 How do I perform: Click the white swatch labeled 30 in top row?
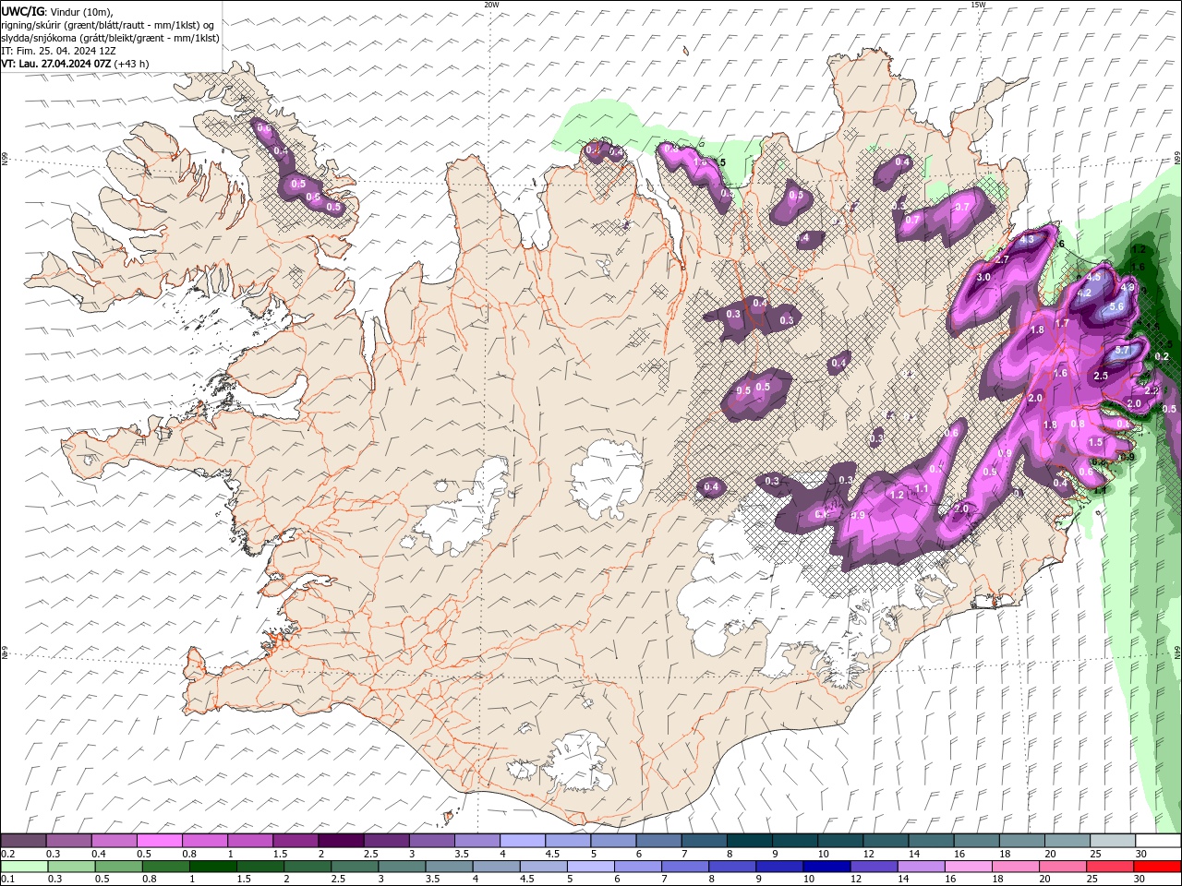pos(1158,841)
